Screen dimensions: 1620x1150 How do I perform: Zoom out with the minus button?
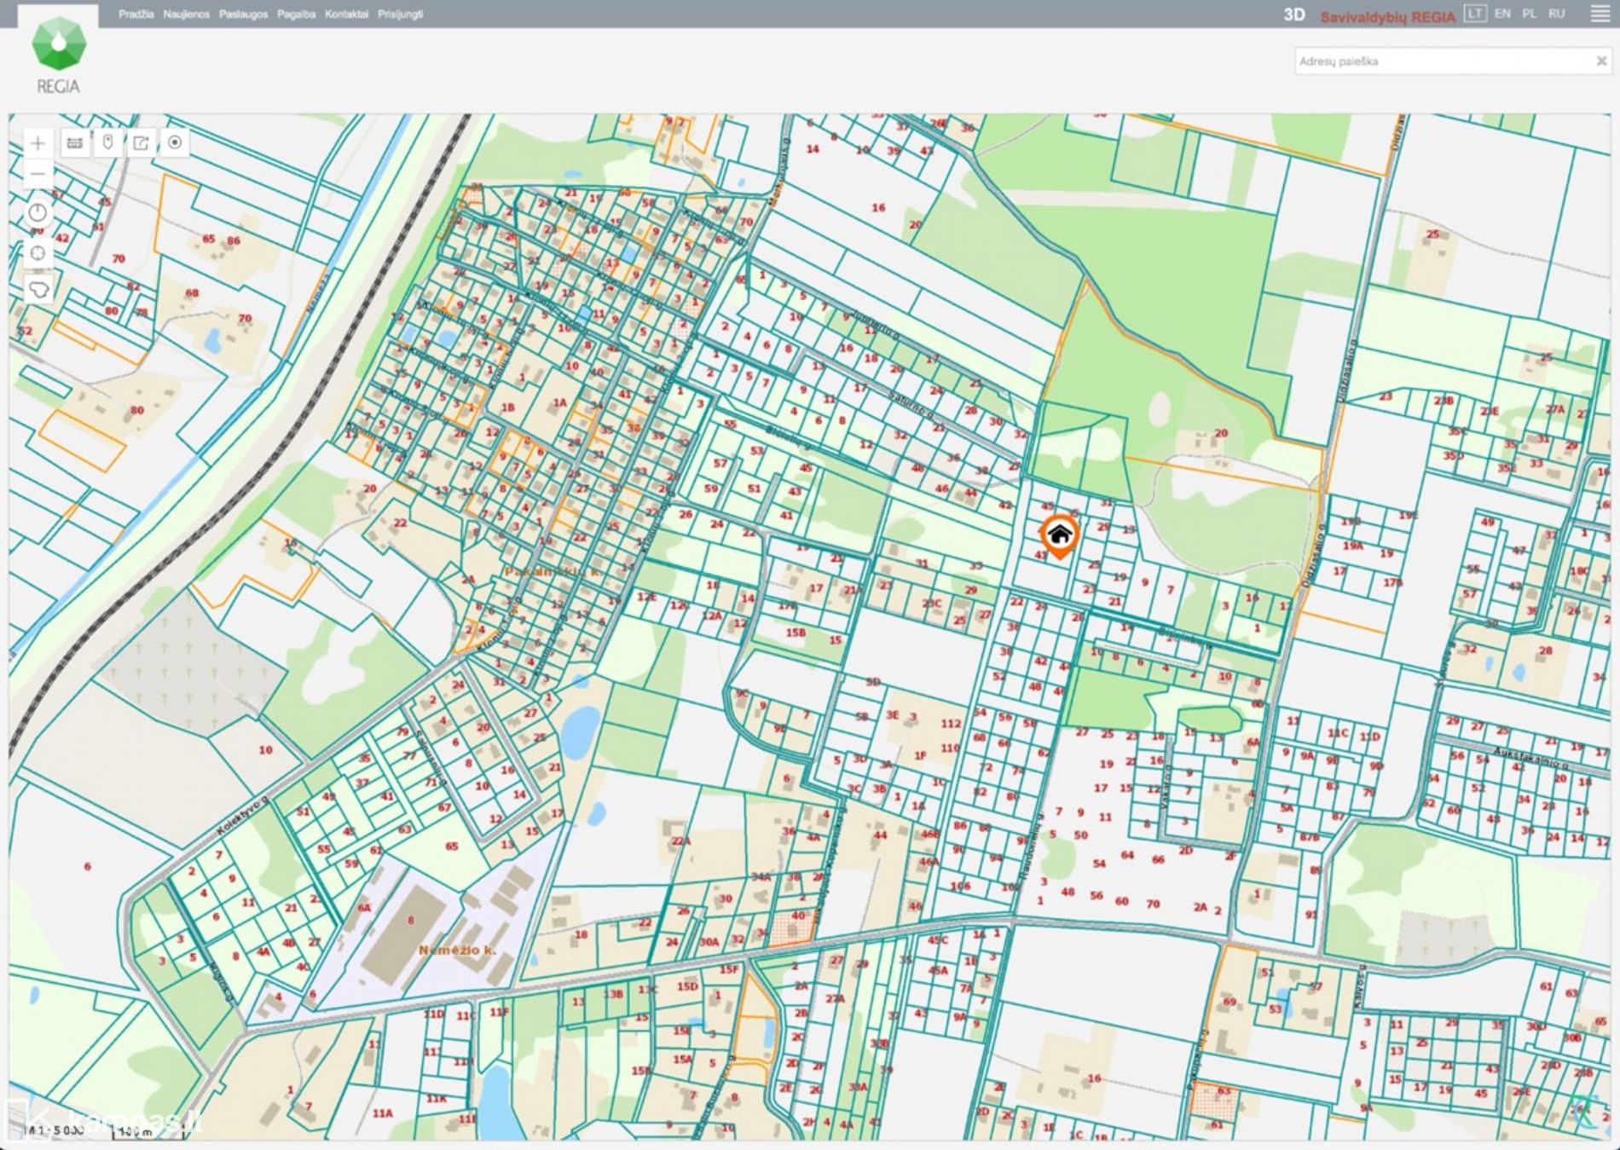click(x=38, y=175)
